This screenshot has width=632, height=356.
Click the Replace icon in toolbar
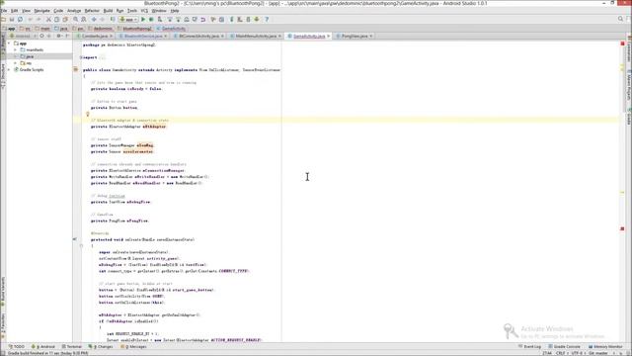83,20
